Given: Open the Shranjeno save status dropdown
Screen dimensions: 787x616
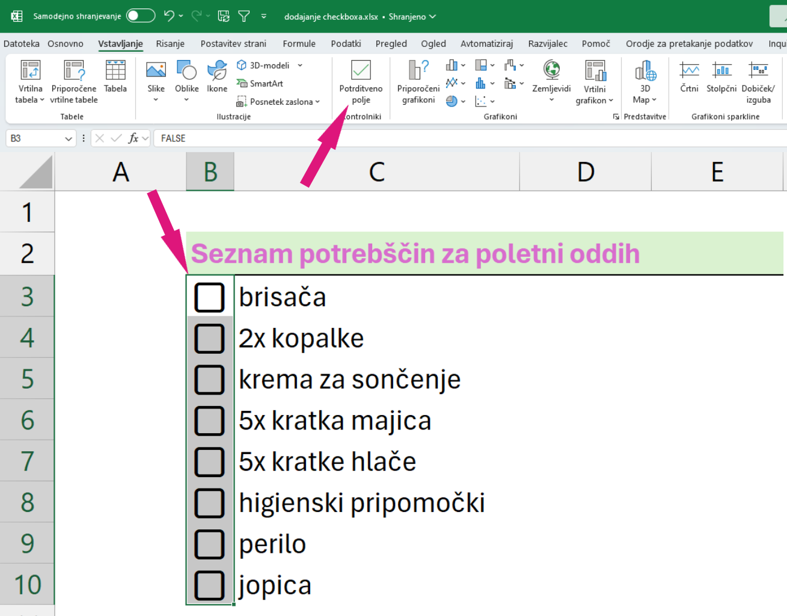Looking at the screenshot, I should pos(412,16).
